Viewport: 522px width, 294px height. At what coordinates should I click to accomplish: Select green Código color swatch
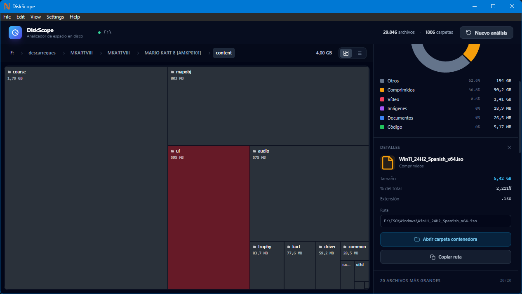click(x=382, y=127)
